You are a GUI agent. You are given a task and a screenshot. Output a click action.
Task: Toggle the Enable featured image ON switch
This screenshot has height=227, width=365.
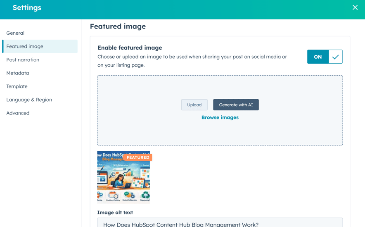click(325, 57)
